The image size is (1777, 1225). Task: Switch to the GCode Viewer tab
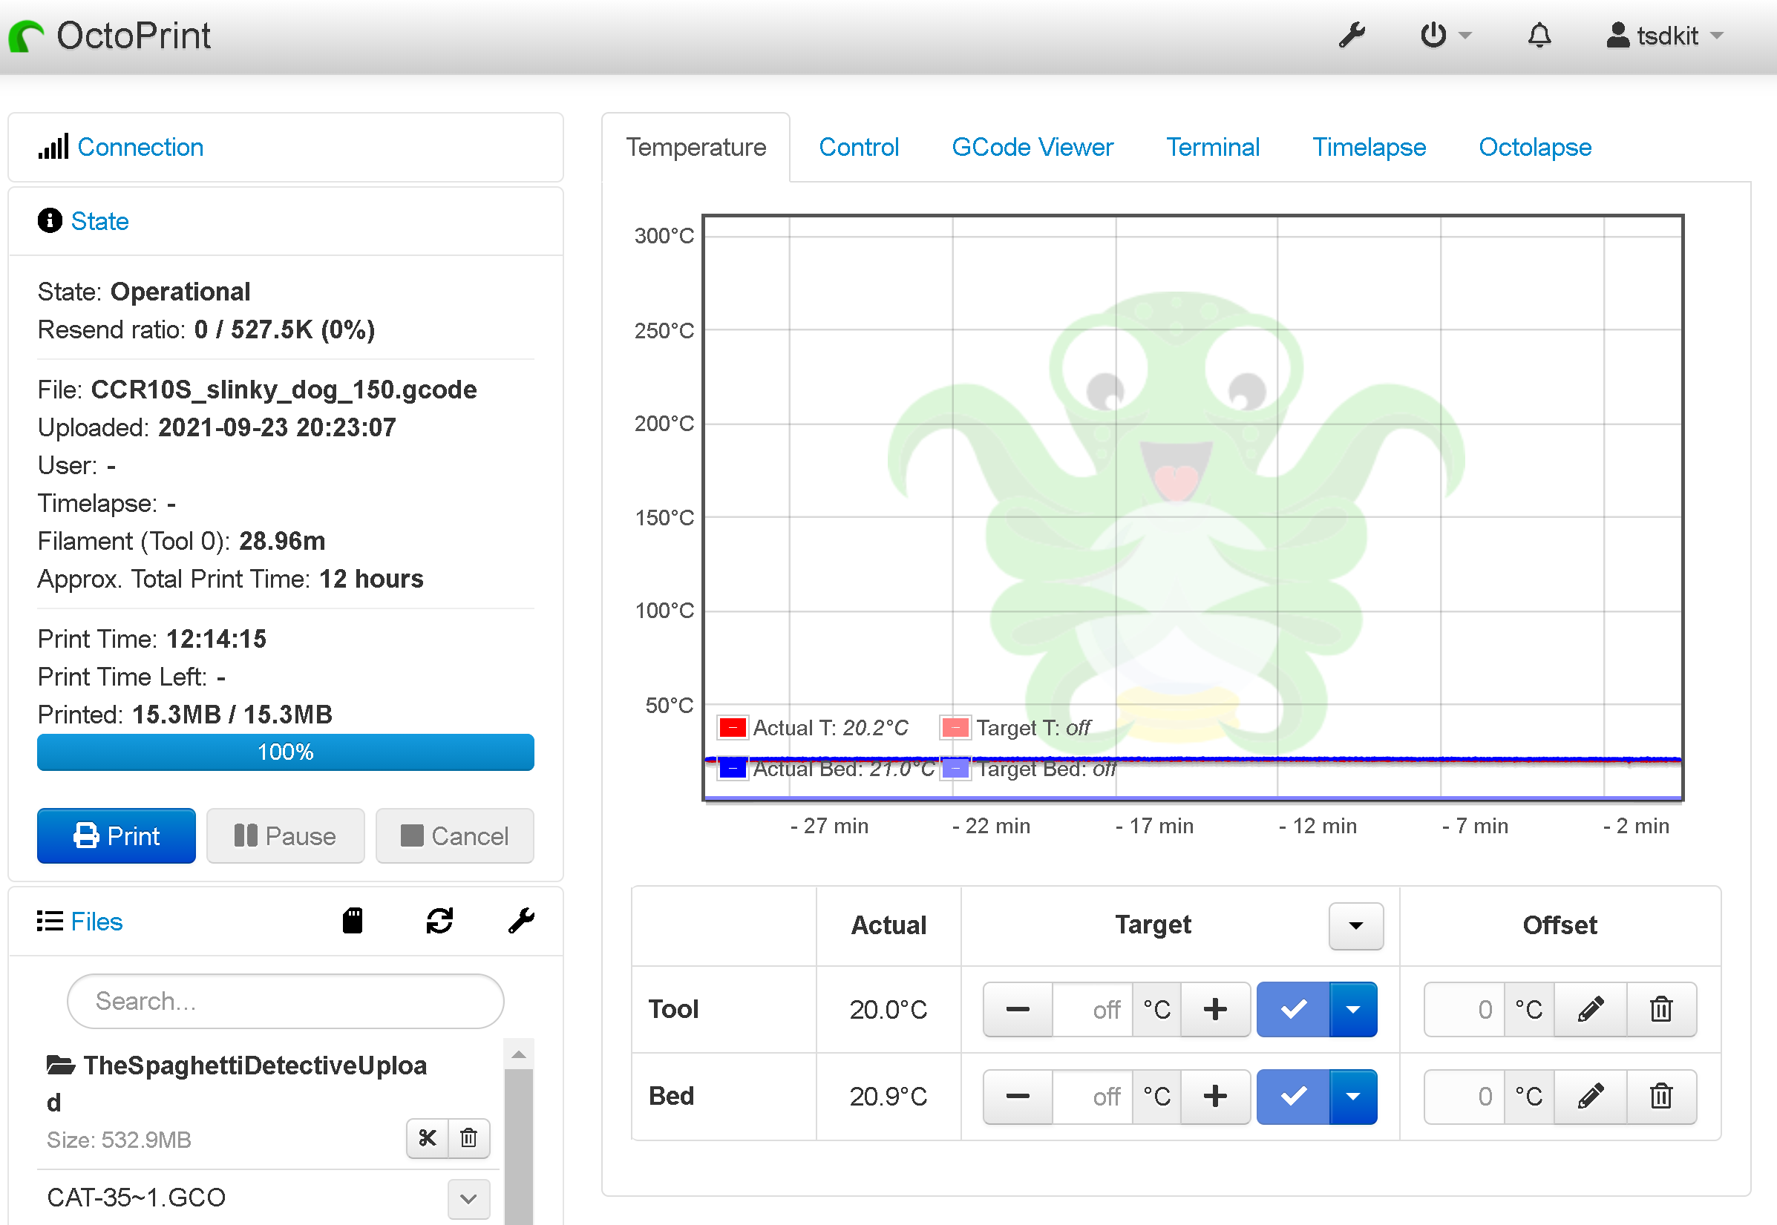[x=1030, y=147]
